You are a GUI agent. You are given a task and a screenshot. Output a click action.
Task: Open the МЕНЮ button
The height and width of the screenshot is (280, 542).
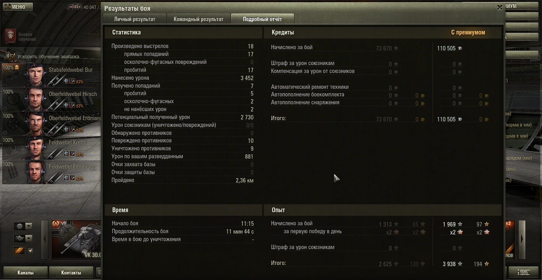coord(17,7)
